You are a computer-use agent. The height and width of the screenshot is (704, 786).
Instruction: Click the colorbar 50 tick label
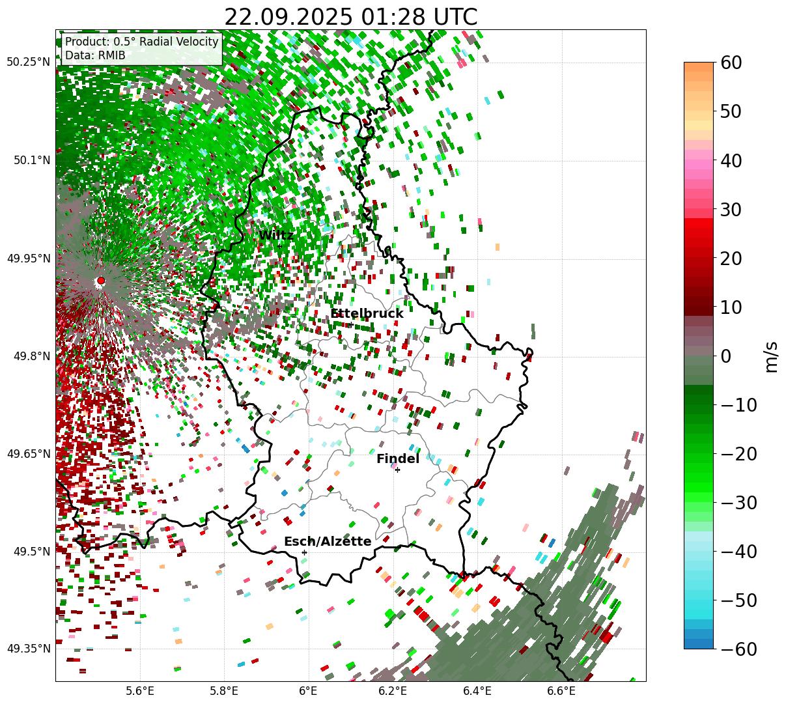732,111
